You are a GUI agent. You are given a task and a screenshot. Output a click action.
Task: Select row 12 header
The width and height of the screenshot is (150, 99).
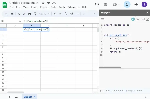(x=3, y=68)
